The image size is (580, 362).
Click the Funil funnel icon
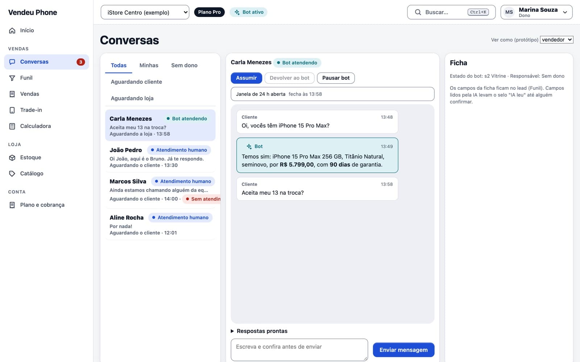pyautogui.click(x=12, y=78)
